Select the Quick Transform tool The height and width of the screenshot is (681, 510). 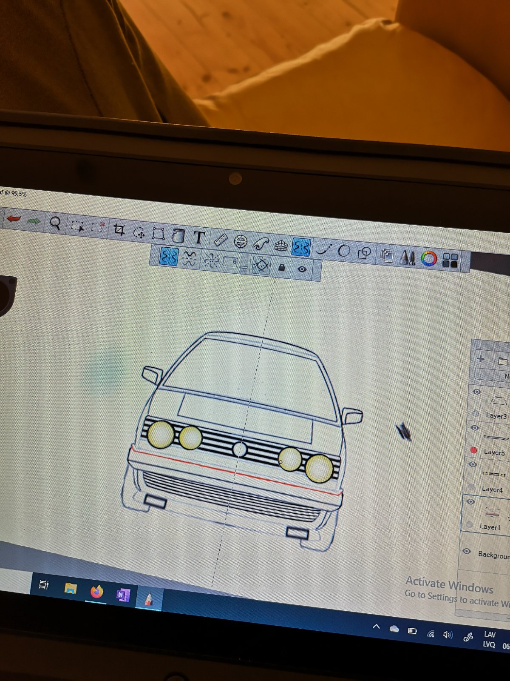point(139,232)
